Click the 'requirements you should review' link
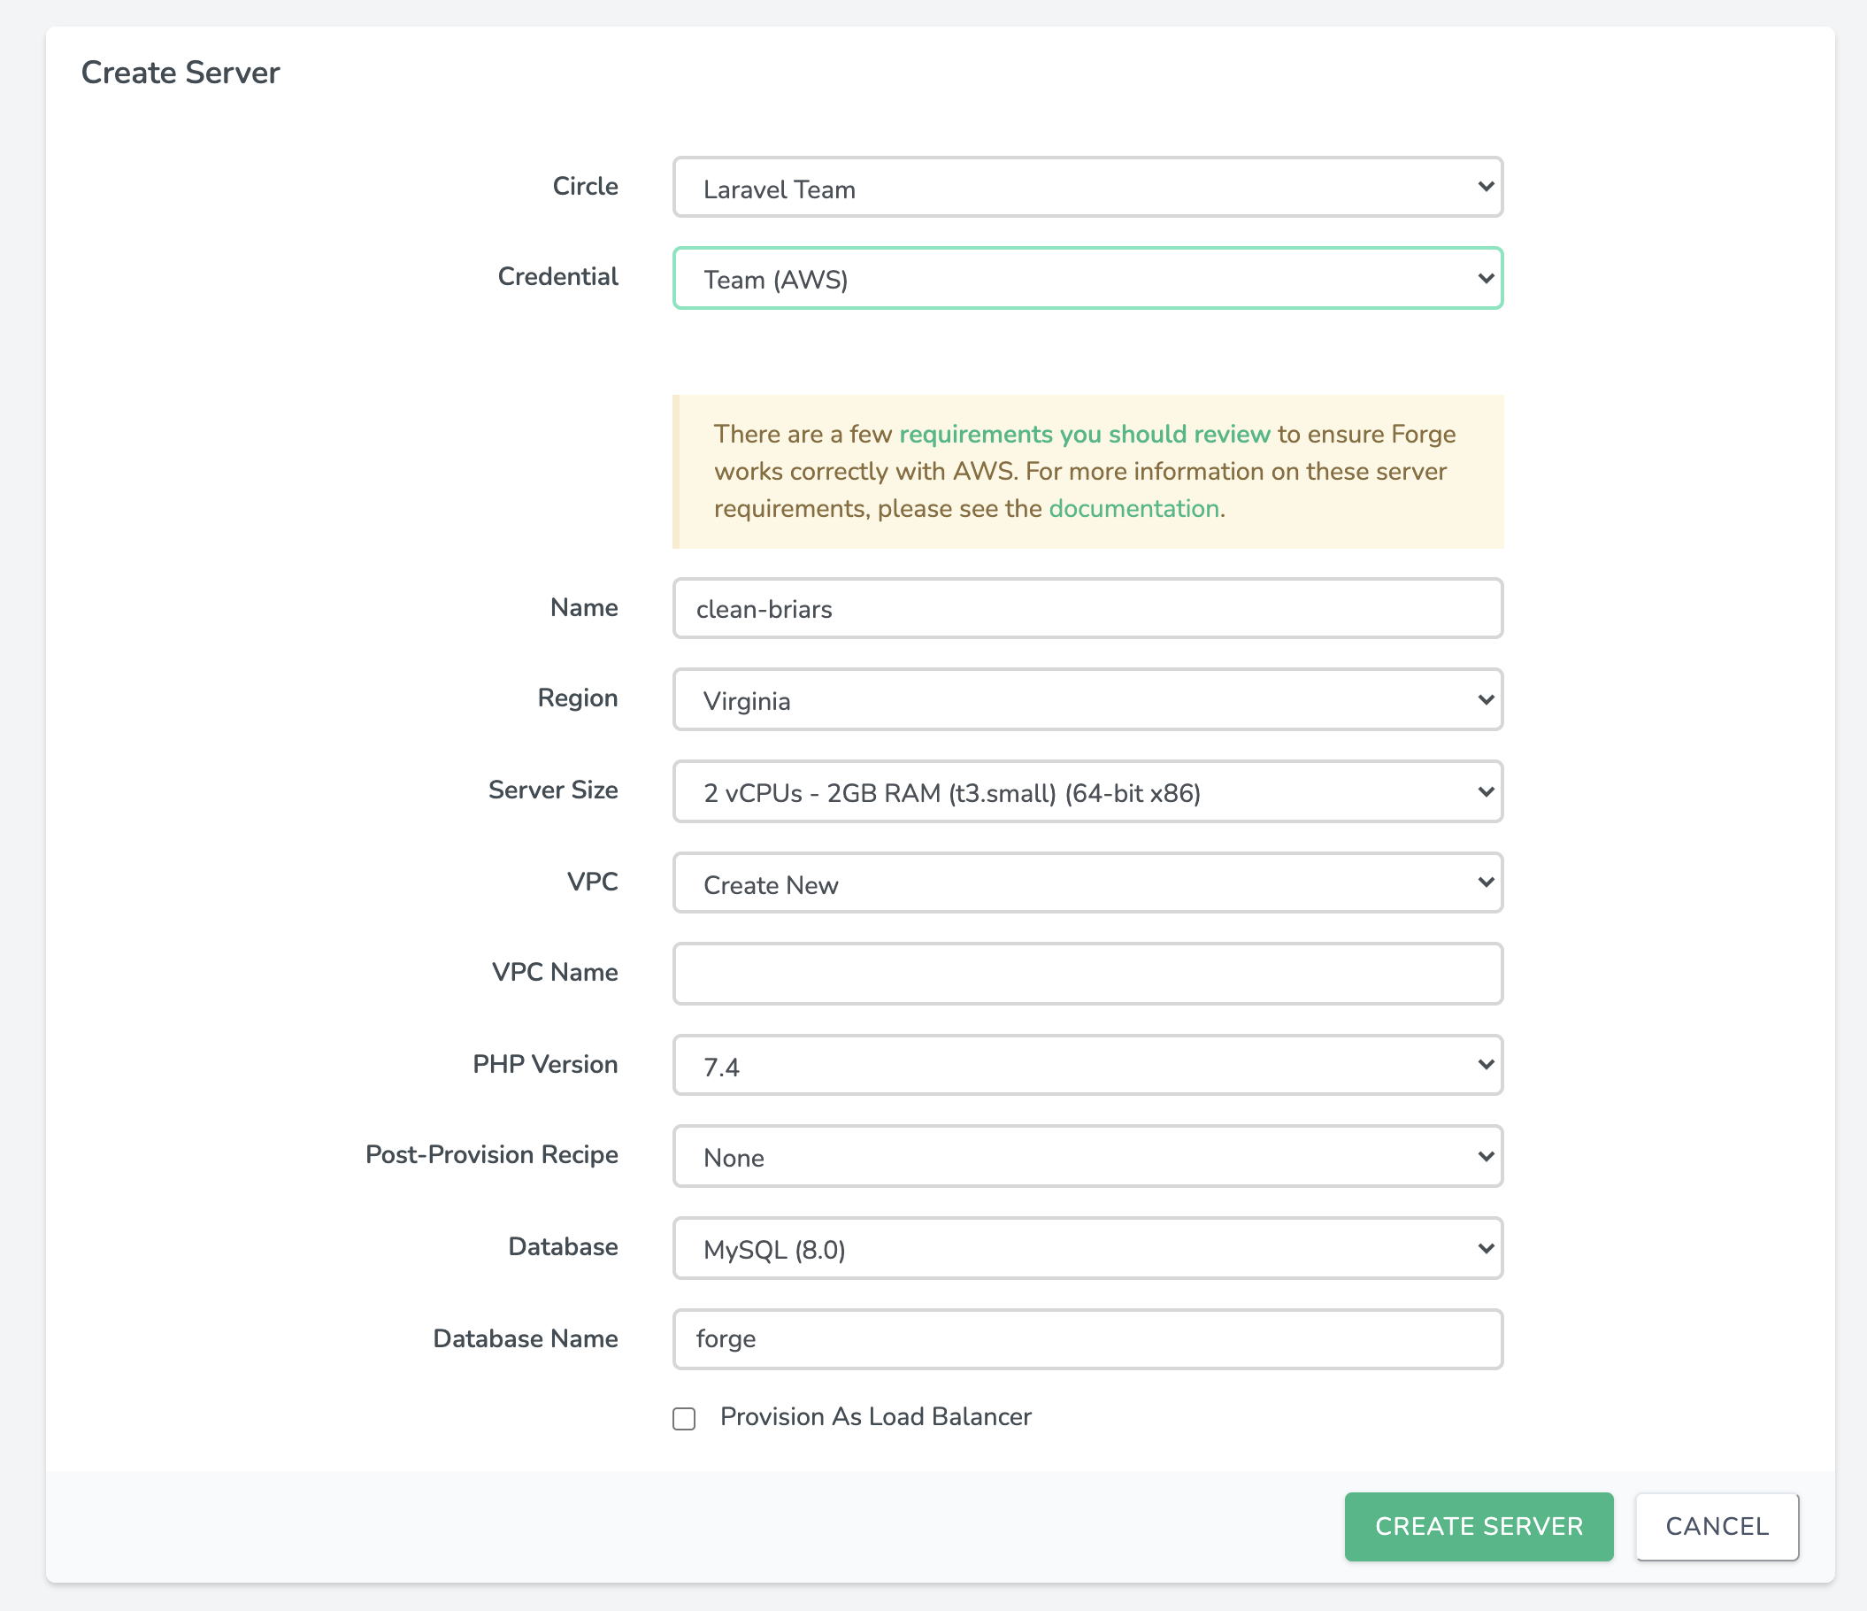1867x1611 pixels. (x=1084, y=435)
